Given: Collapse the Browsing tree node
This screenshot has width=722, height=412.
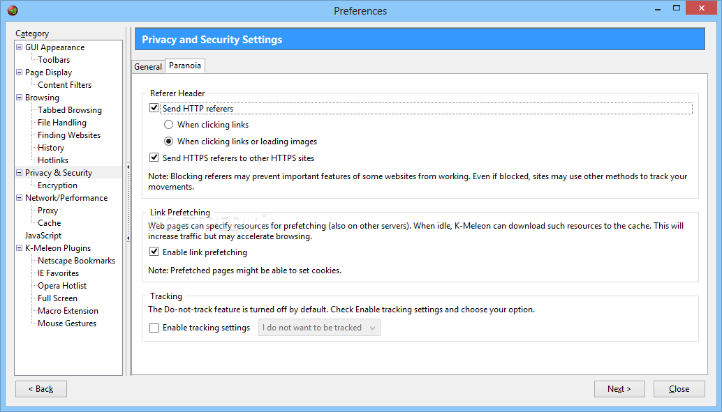Looking at the screenshot, I should click(x=20, y=97).
